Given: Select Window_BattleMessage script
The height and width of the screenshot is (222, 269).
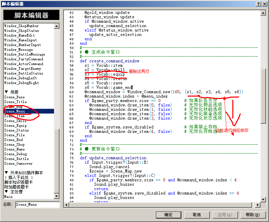Looking at the screenshot, I should (24, 55).
